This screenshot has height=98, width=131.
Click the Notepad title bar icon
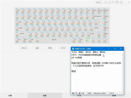click(x=73, y=49)
